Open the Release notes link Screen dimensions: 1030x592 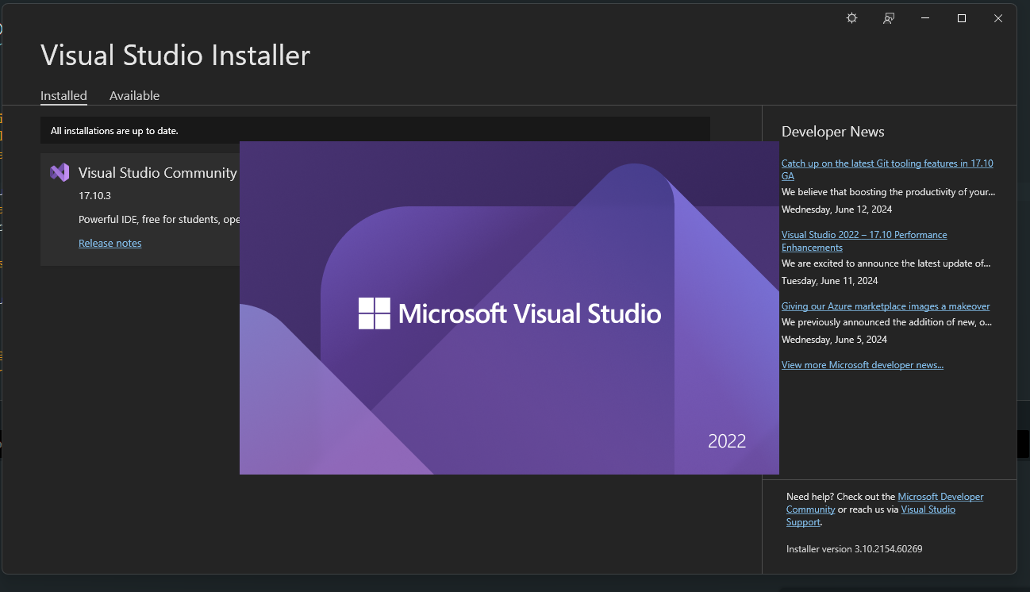pos(110,243)
